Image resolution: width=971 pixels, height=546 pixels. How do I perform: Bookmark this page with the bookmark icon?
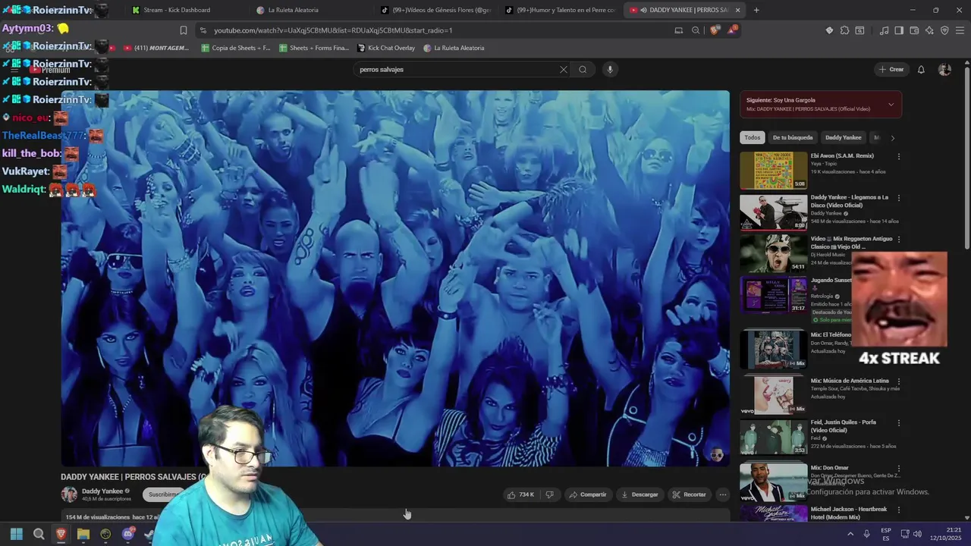point(183,30)
